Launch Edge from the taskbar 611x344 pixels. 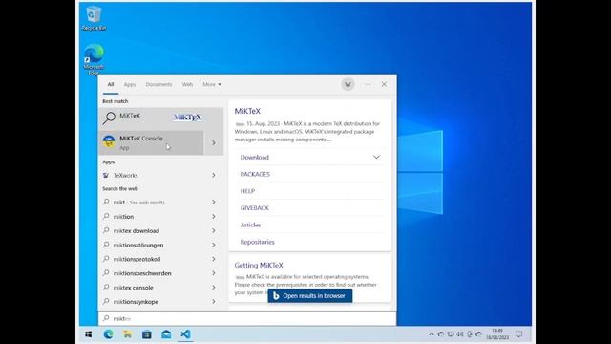(x=108, y=334)
